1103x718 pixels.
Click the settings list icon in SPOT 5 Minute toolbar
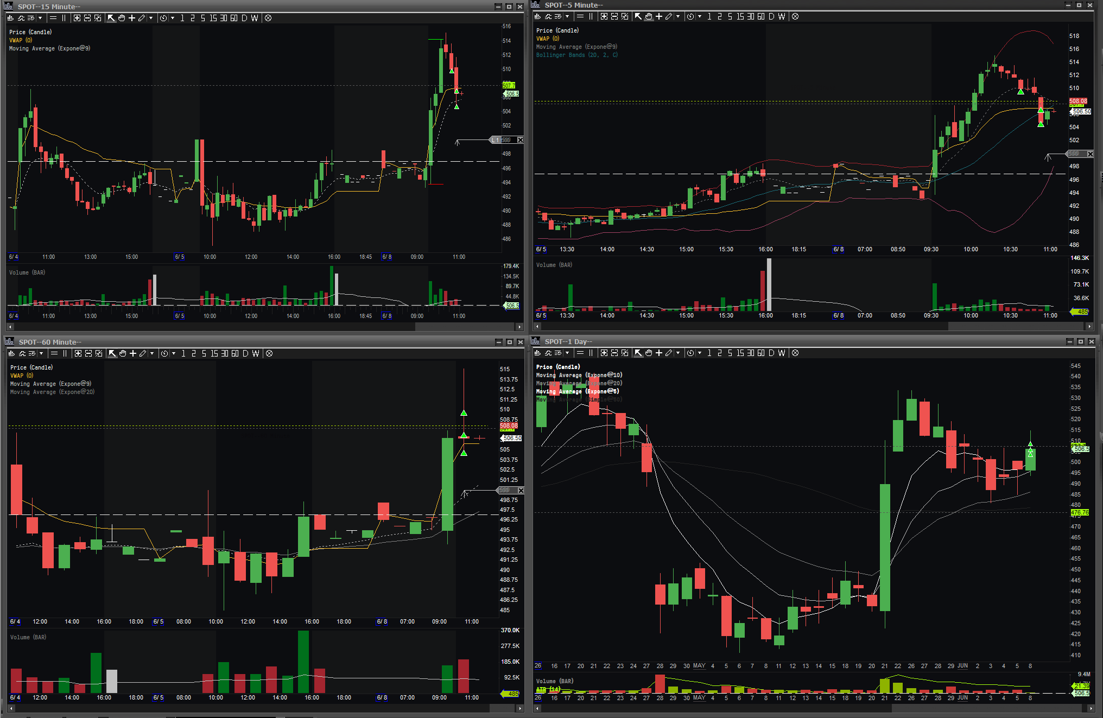pos(558,16)
